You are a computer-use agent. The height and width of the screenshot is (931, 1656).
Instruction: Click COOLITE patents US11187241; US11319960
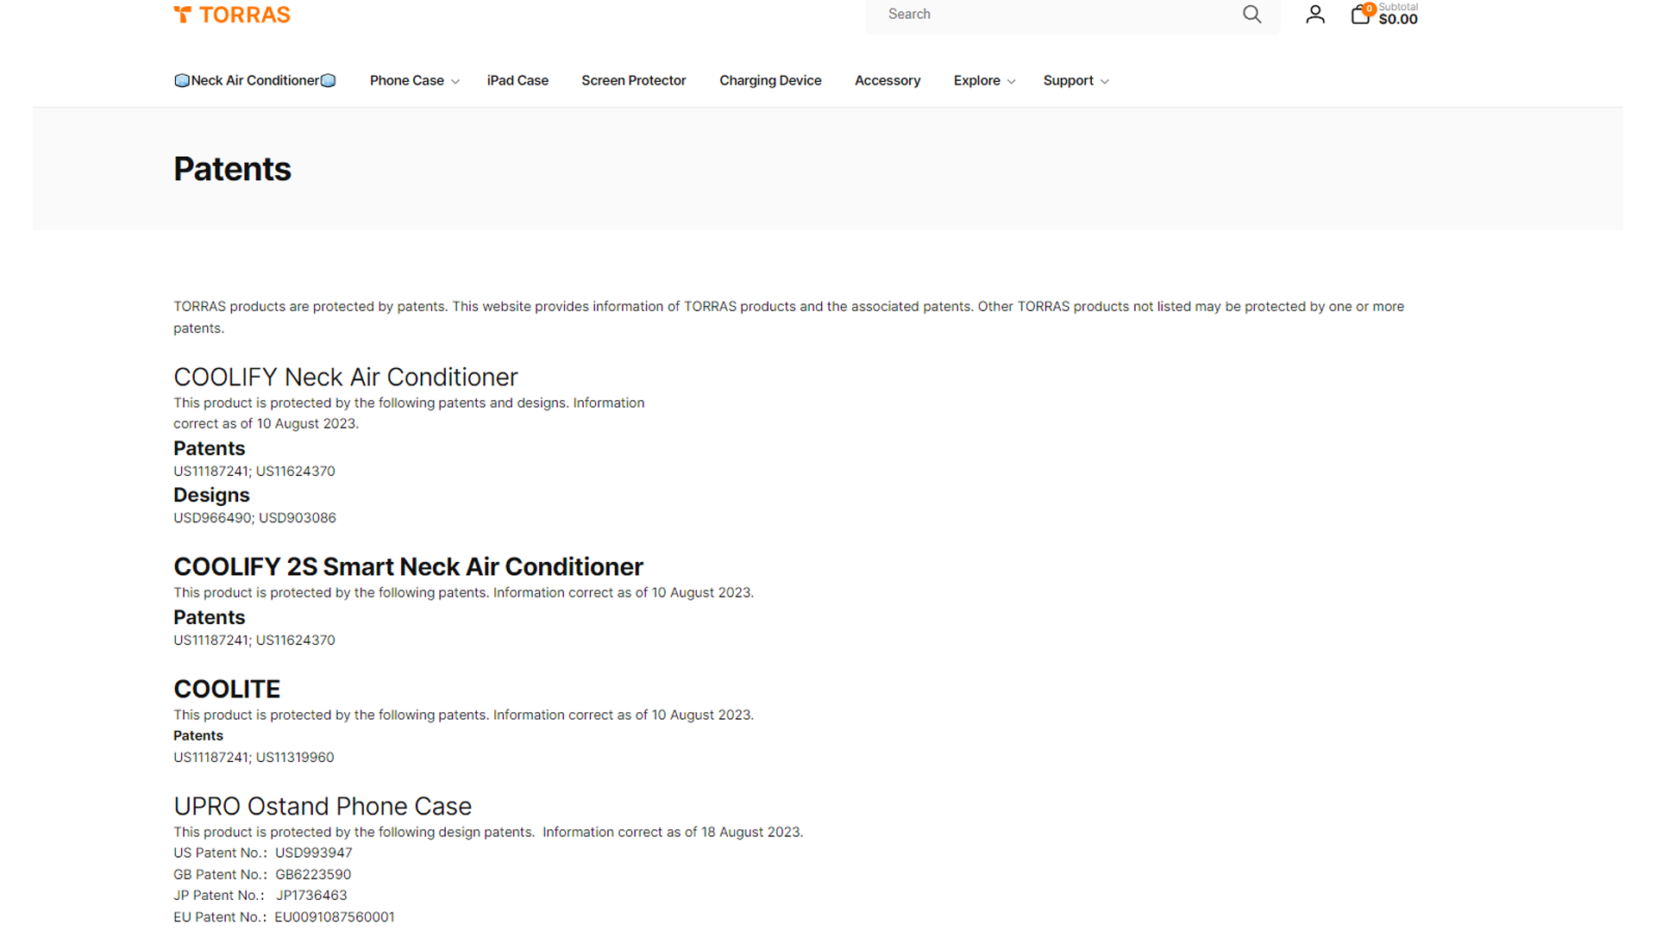pyautogui.click(x=254, y=757)
